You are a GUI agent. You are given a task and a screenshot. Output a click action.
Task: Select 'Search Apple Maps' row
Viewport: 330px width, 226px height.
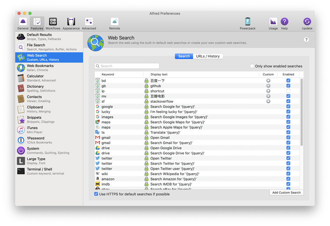click(197, 127)
